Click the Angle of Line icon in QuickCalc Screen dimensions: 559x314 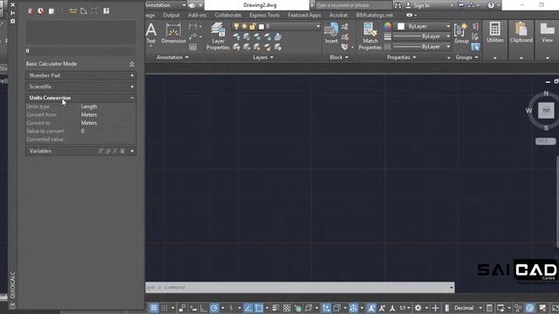point(84,10)
